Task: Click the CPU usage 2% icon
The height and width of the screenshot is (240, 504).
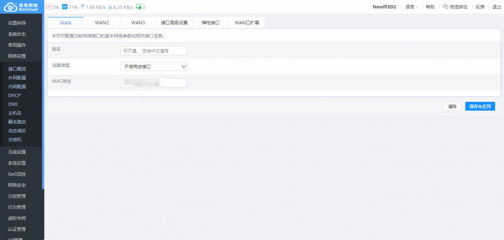Action: (49, 7)
